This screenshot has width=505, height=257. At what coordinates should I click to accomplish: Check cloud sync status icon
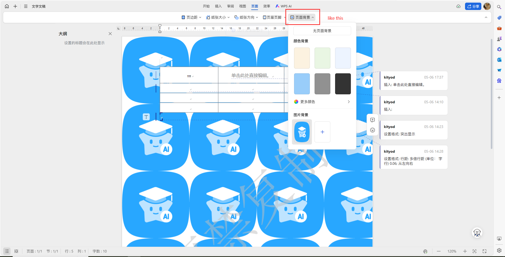458,6
